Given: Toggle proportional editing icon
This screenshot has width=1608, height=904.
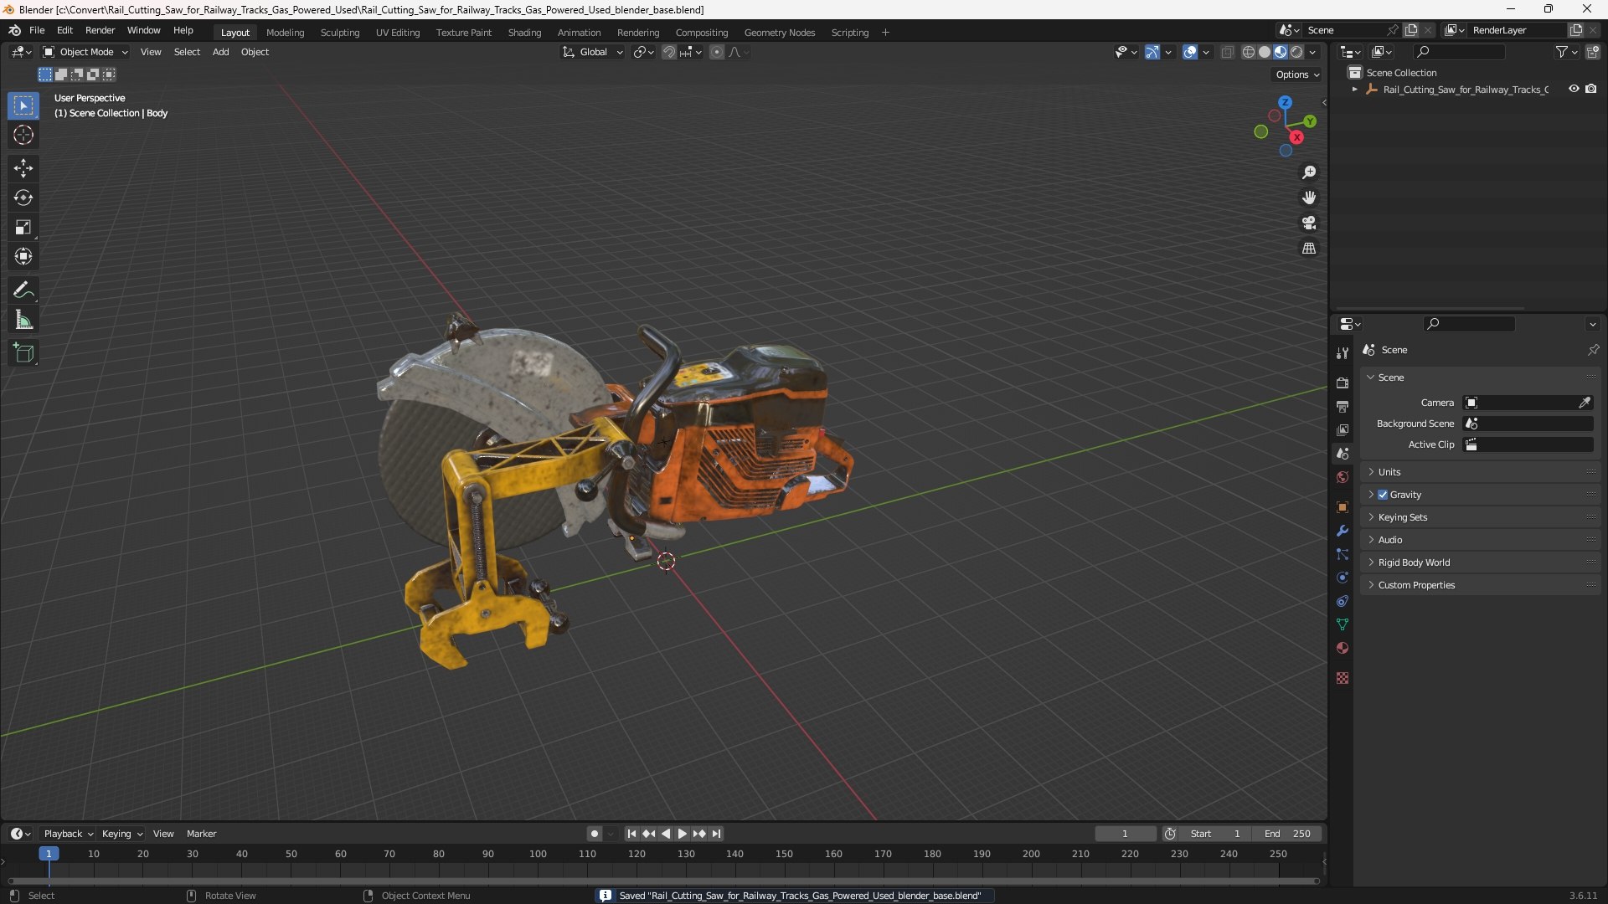Looking at the screenshot, I should click(717, 52).
